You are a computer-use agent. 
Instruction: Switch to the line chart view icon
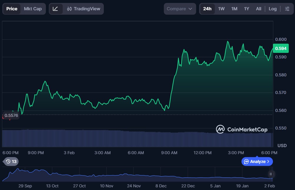tap(56, 9)
